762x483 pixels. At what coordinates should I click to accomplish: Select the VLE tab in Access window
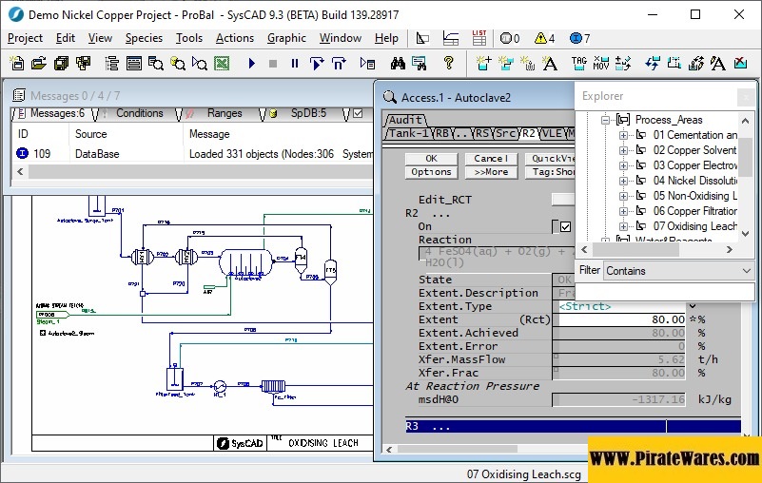click(553, 133)
